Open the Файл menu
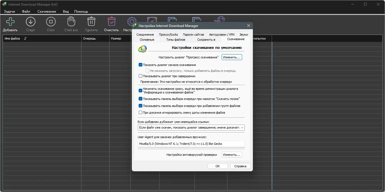 26,12
